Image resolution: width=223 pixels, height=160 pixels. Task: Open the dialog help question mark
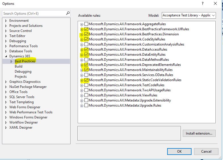tap(203, 4)
